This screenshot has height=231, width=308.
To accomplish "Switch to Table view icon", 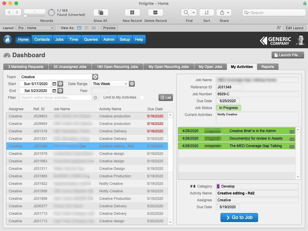I will [94, 28].
